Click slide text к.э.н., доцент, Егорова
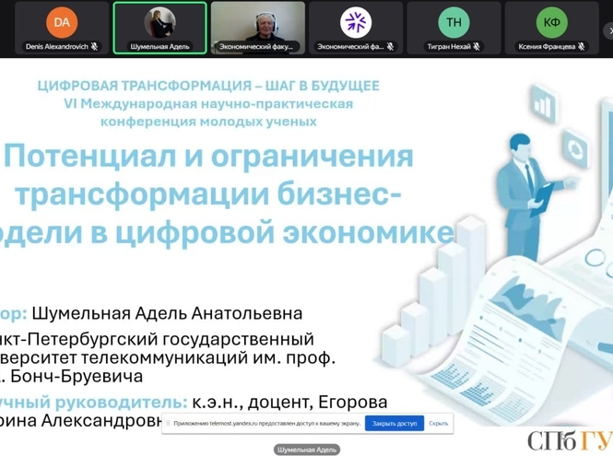 tap(289, 402)
